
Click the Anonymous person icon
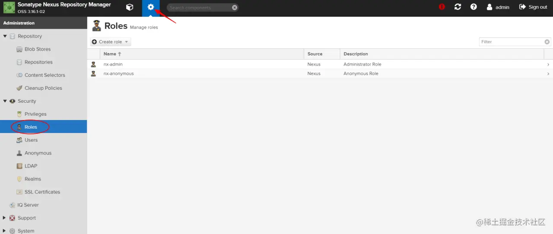pyautogui.click(x=19, y=153)
